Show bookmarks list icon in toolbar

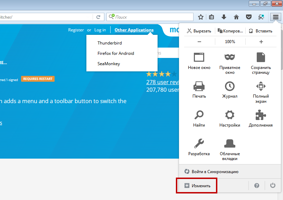pos(211,17)
